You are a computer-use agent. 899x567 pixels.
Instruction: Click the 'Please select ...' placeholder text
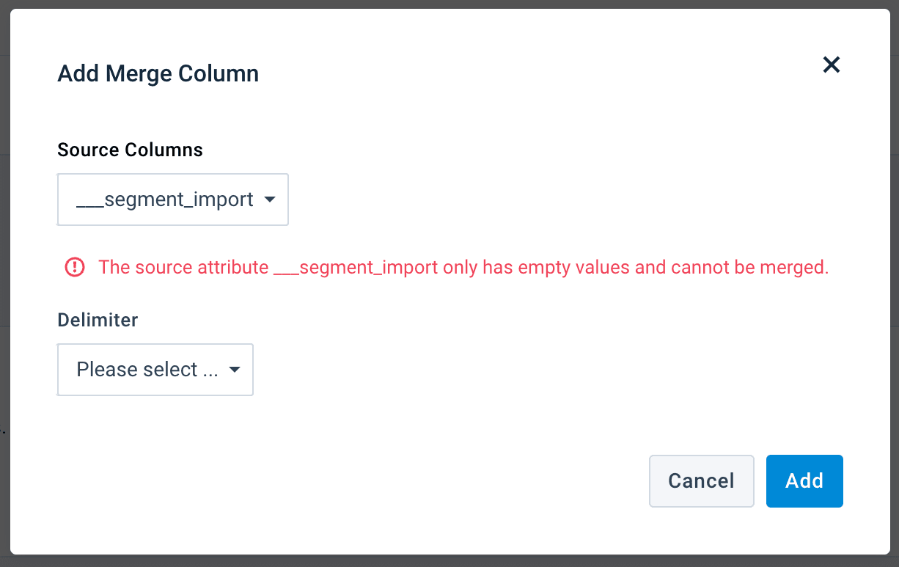(x=147, y=370)
